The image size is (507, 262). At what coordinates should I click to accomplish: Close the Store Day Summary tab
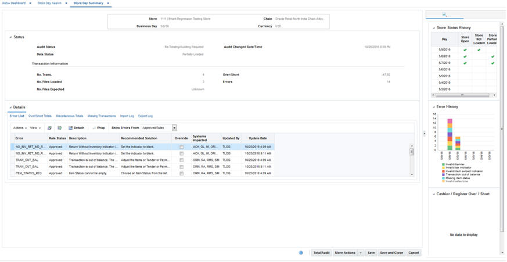[108, 3]
